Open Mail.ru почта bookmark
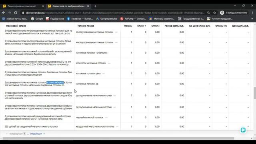This screenshot has height=144, width=256. [15, 19]
